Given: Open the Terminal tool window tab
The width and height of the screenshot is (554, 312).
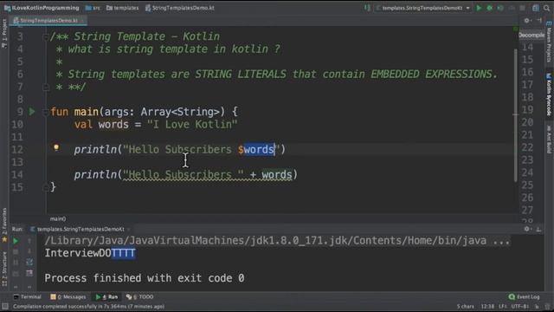Looking at the screenshot, I should pos(28,296).
